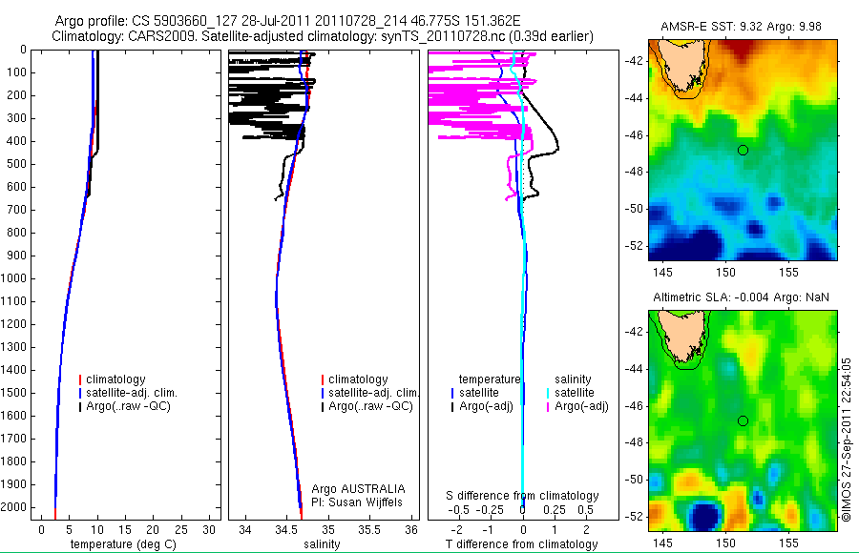Click the S difference from climatology label

point(522,496)
